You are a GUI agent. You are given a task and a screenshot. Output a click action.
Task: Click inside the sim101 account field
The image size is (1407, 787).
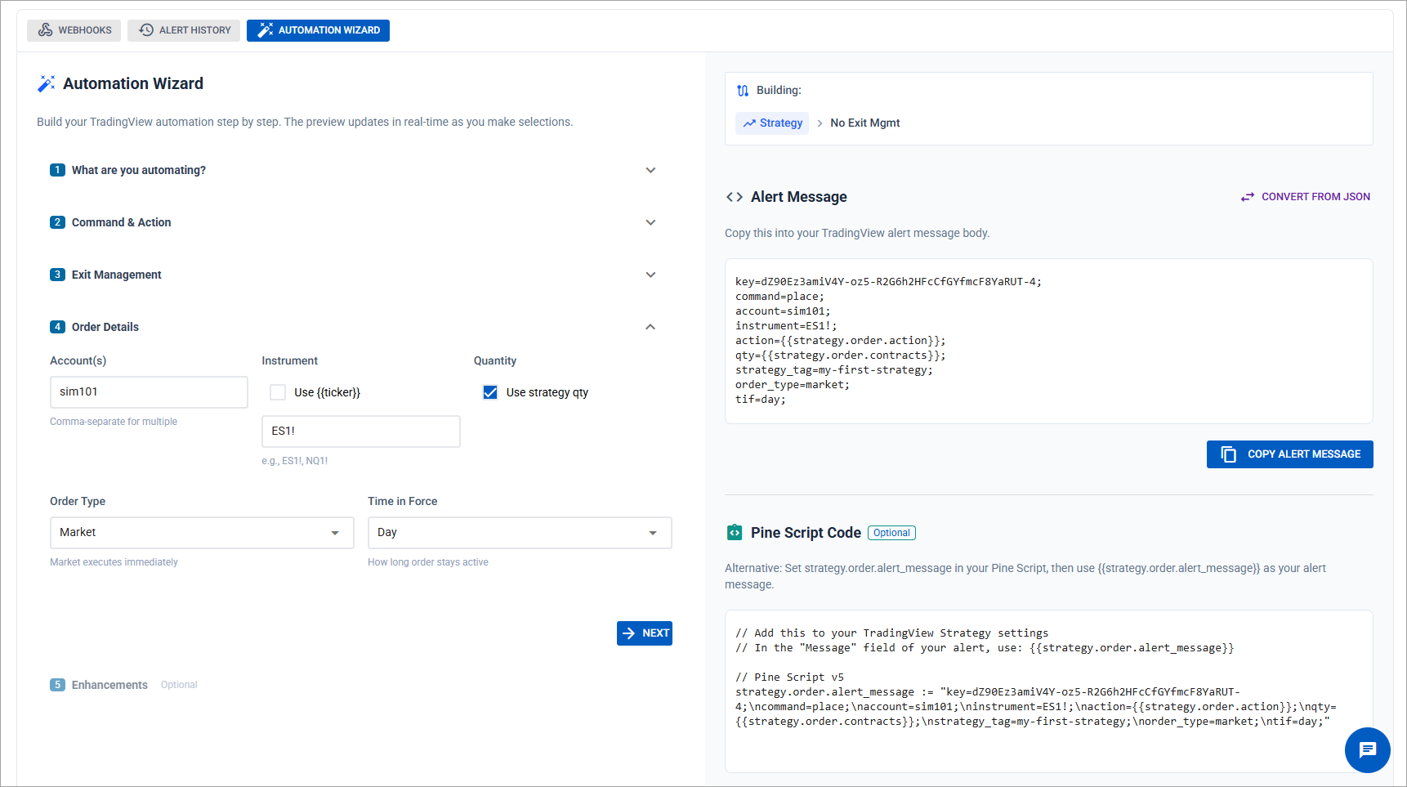point(148,391)
